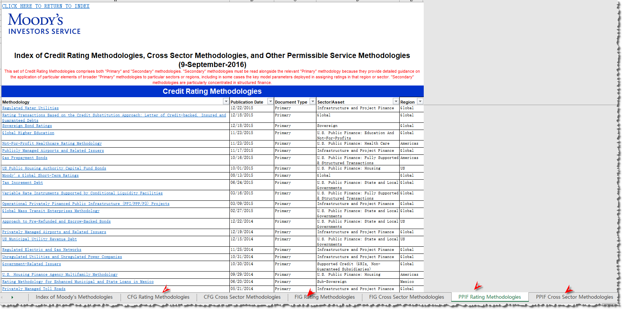Open Global Mass Transit Enterprises Methodology link

point(51,211)
